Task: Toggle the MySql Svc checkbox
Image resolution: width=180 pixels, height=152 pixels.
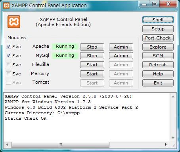Action: click(8, 56)
